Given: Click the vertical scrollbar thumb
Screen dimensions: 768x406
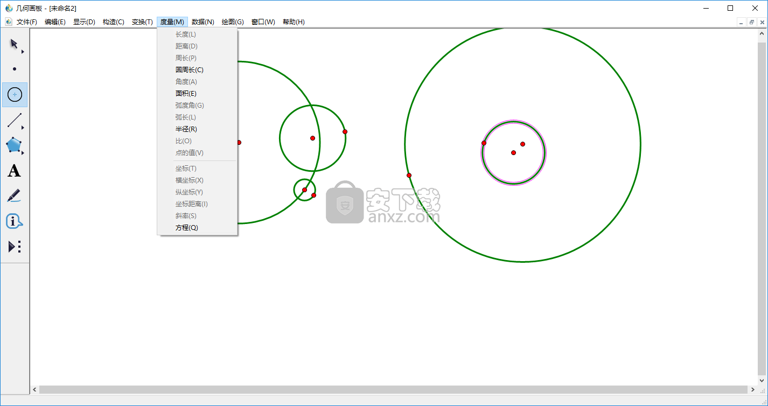Looking at the screenshot, I should [x=762, y=209].
